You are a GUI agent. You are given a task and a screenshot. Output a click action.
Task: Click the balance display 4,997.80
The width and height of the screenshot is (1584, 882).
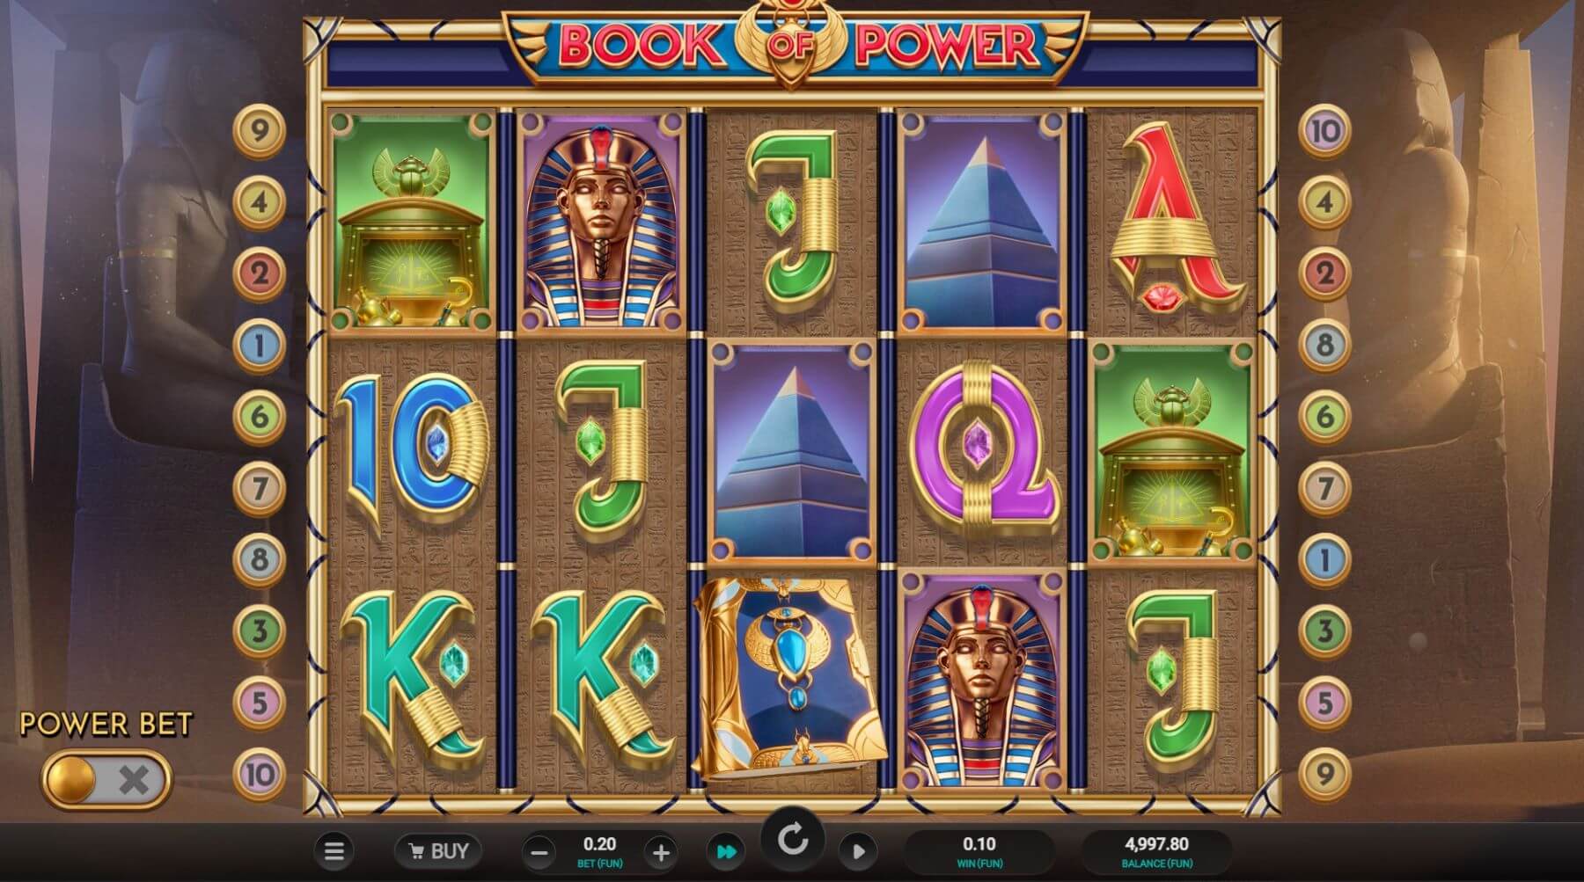coord(1156,850)
